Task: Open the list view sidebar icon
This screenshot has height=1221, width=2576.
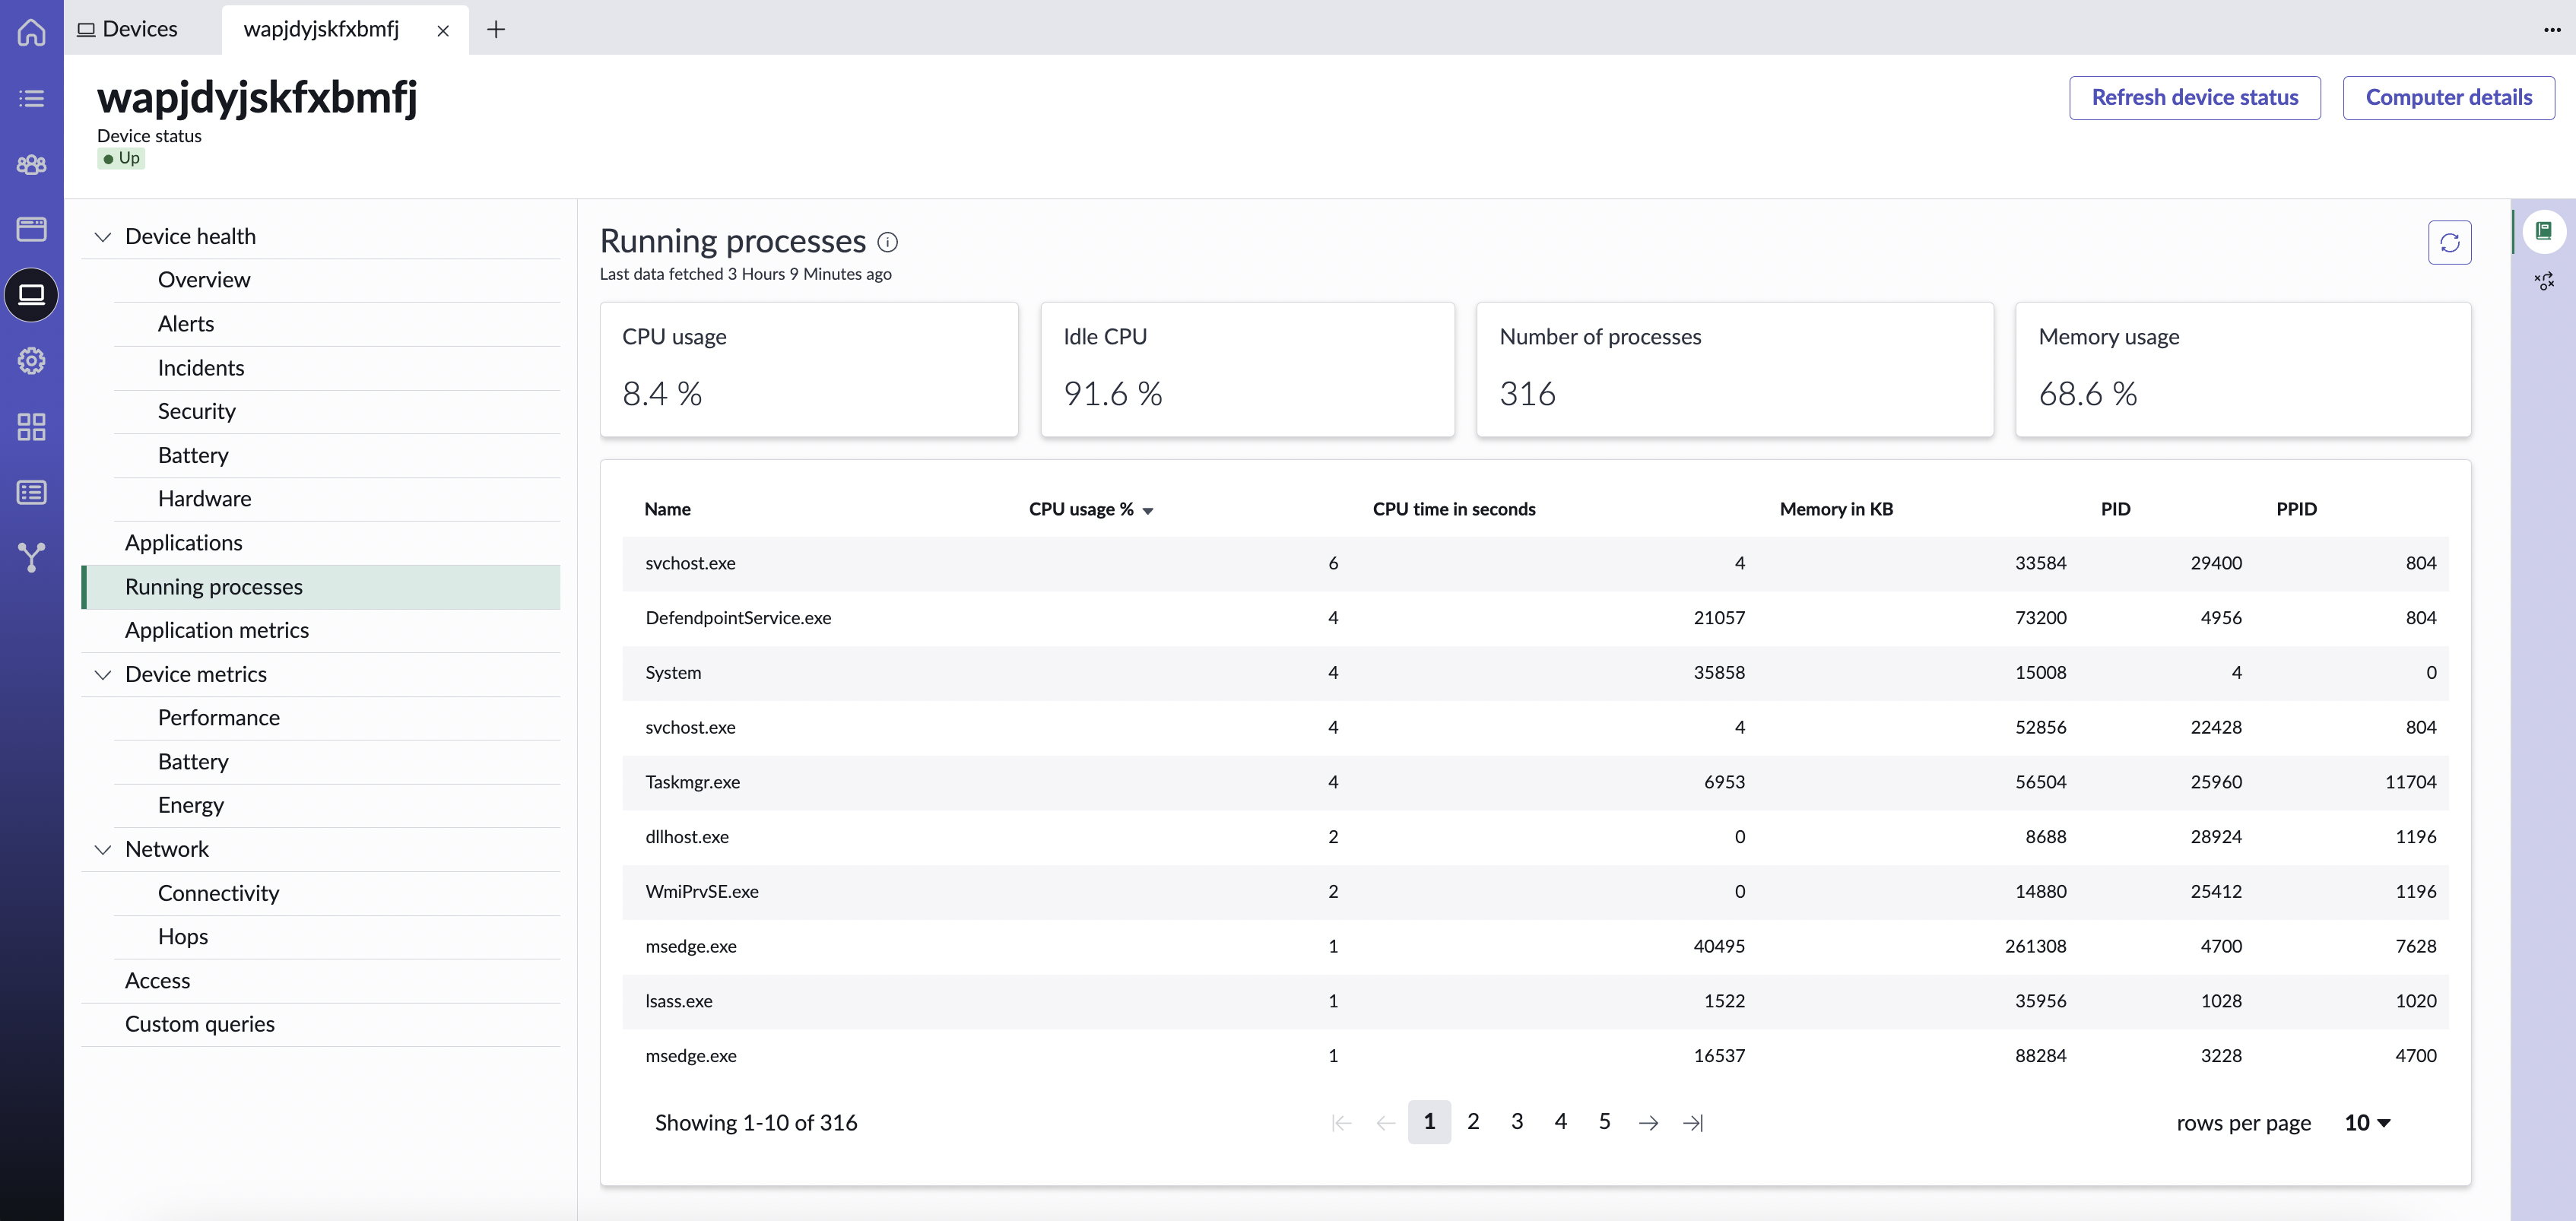Action: pyautogui.click(x=31, y=98)
